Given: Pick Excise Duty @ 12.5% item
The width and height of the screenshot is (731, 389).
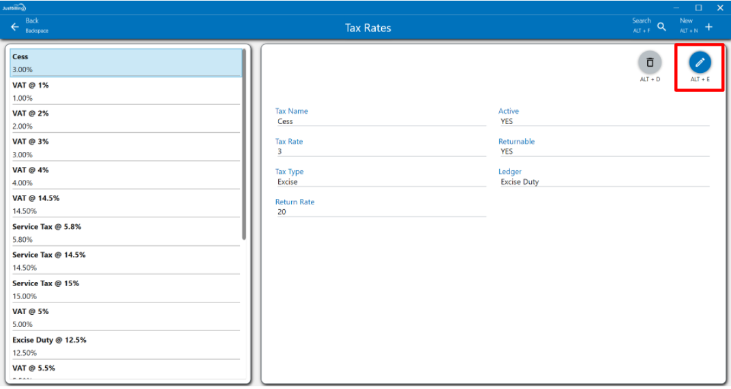Looking at the screenshot, I should [x=126, y=346].
